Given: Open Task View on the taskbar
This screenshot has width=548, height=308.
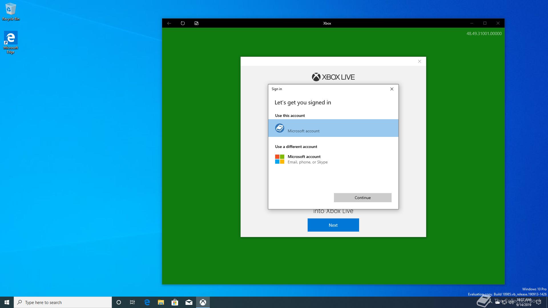Looking at the screenshot, I should 132,302.
